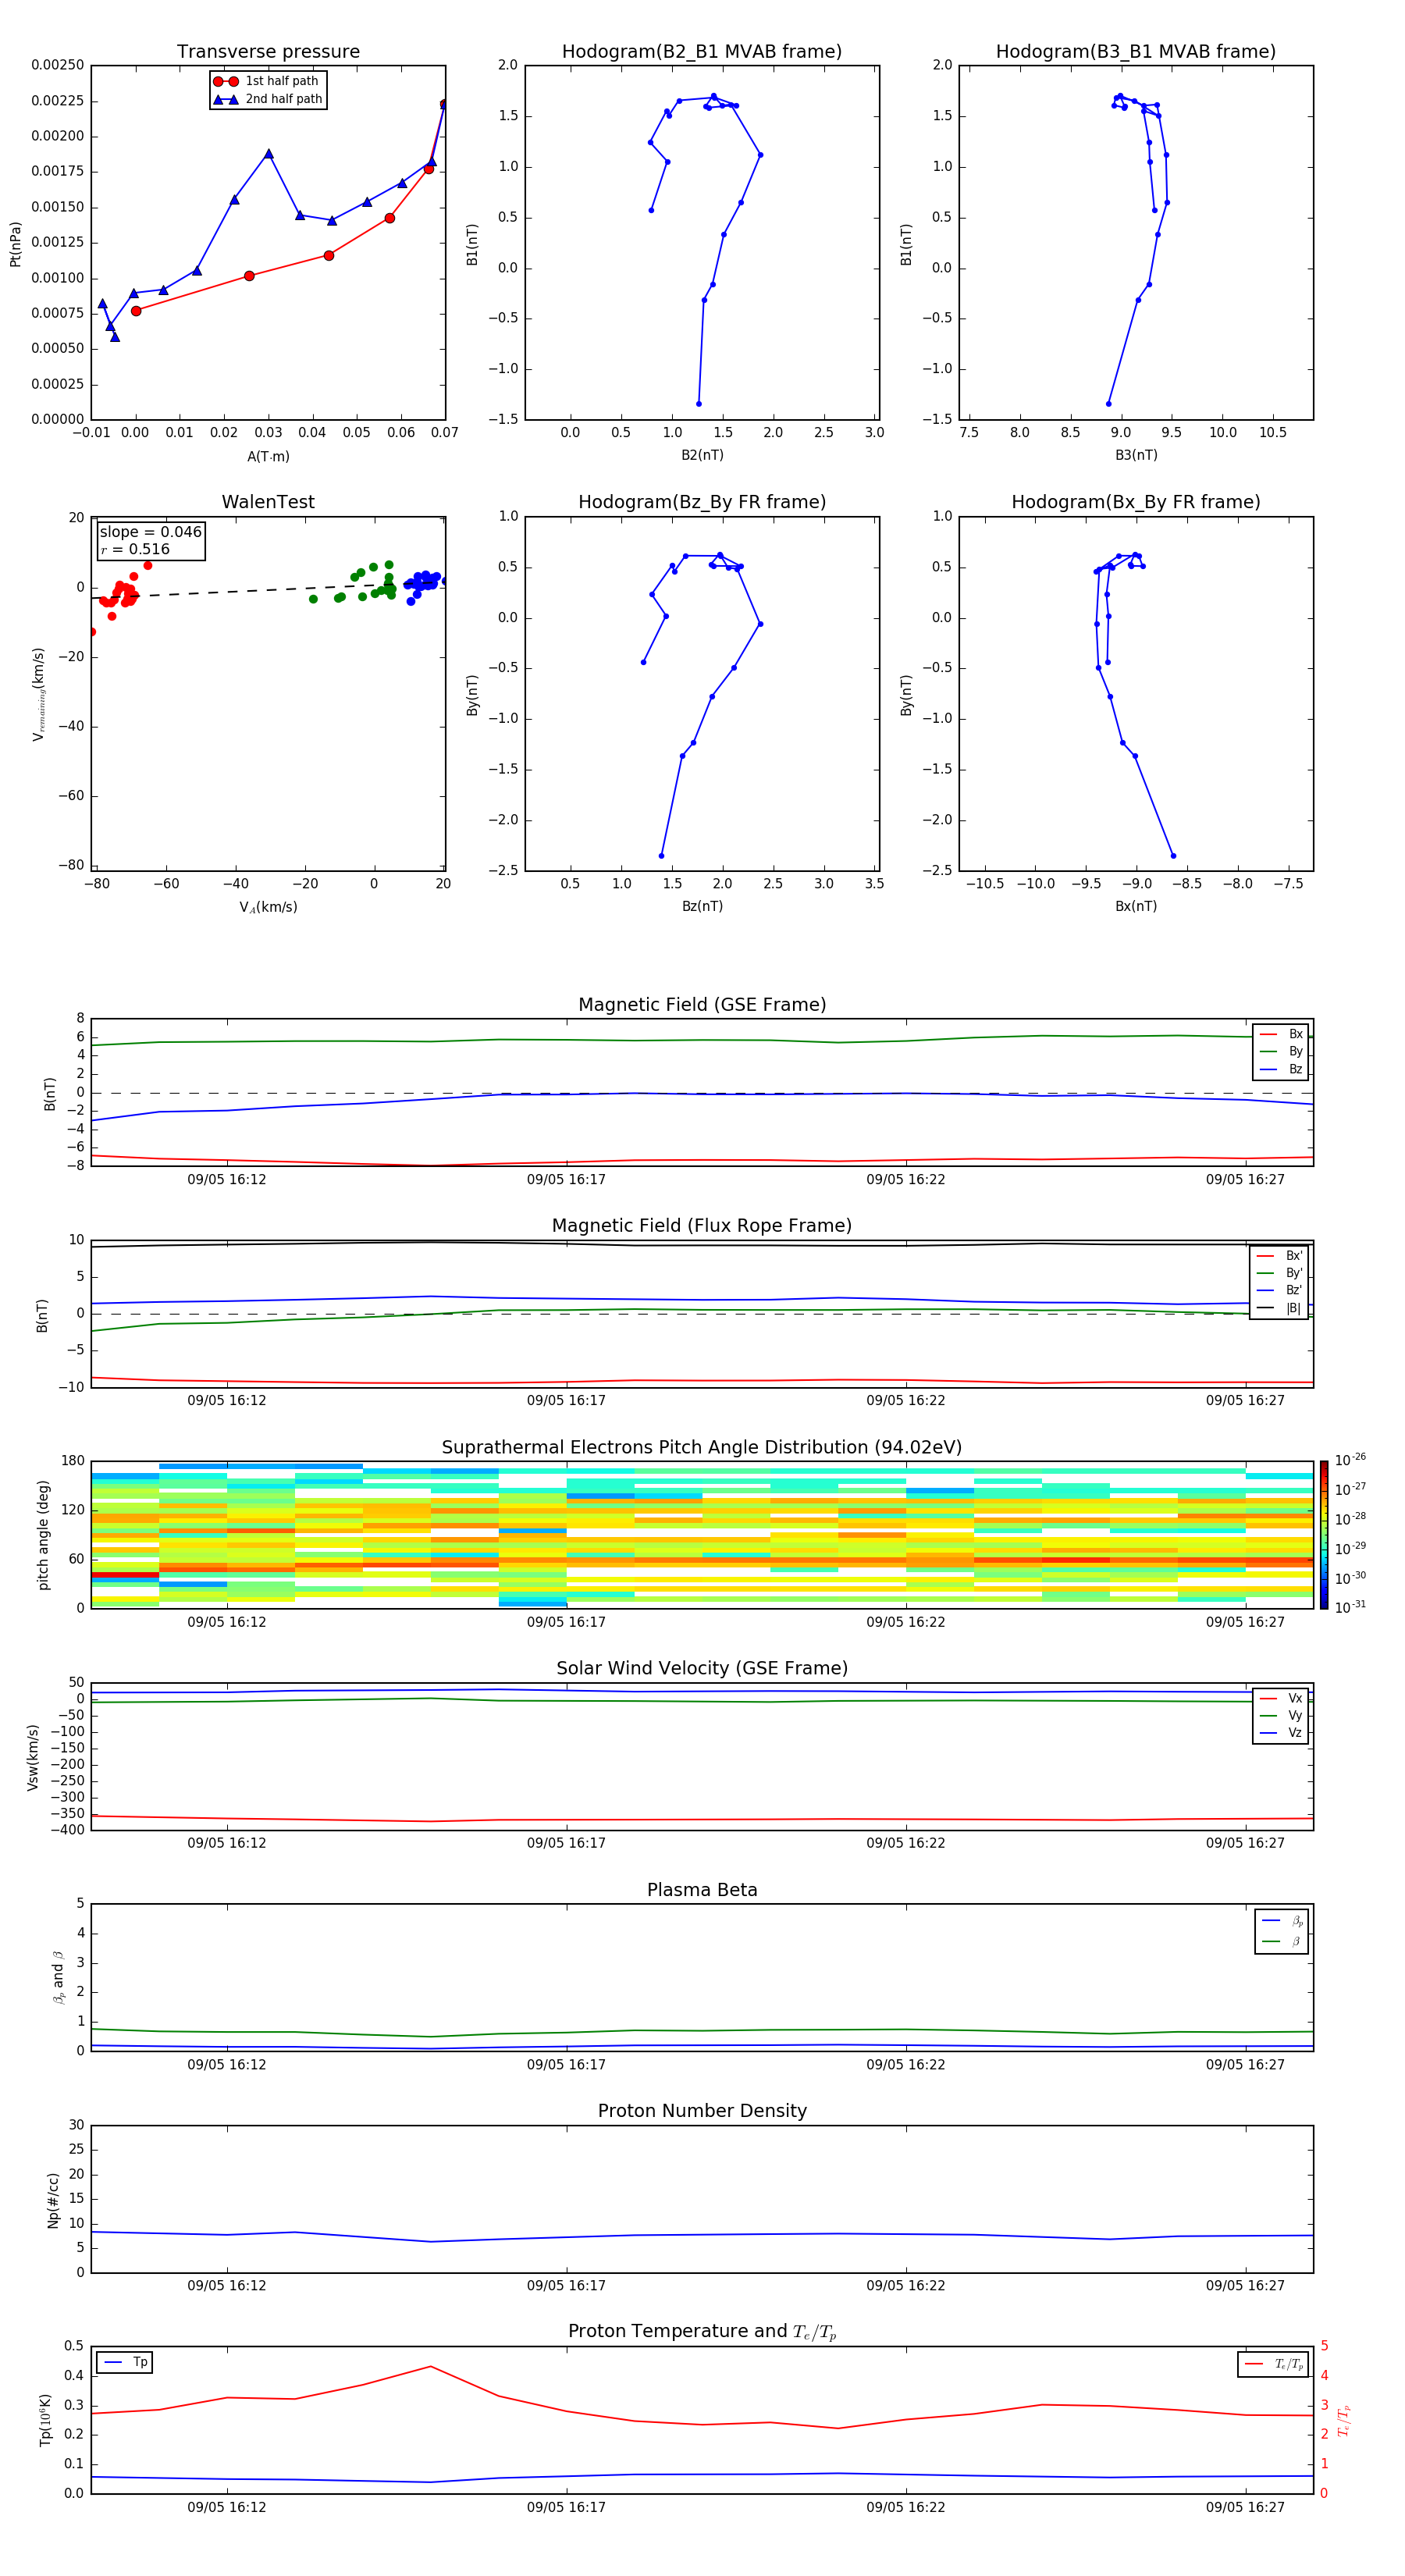Click the 'Hodogram(B3_B1 MVAB frame)' title
1405x2576 pixels.
pos(1136,52)
